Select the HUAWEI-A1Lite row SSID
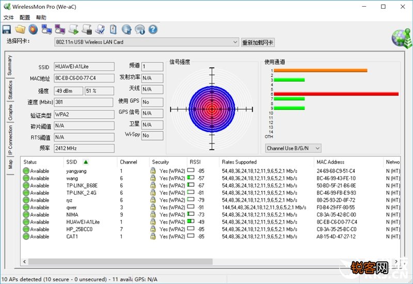Image resolution: width=413 pixels, height=284 pixels. [x=83, y=222]
